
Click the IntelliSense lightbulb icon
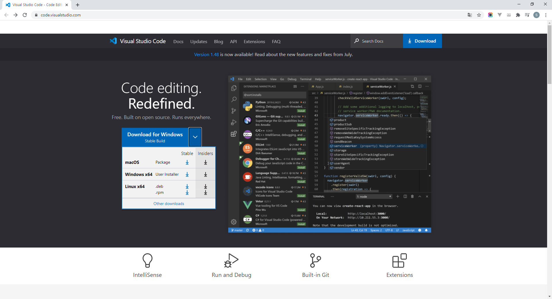(x=147, y=260)
